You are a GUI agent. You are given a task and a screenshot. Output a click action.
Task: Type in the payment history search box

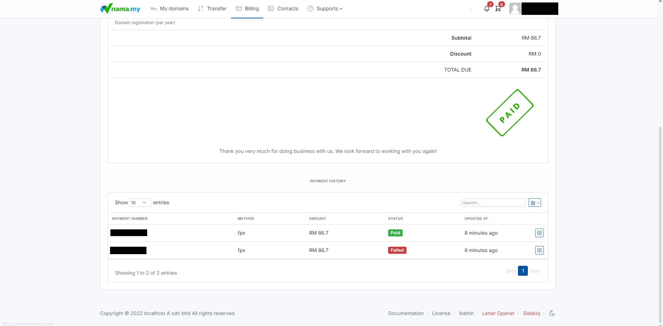click(x=493, y=203)
